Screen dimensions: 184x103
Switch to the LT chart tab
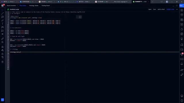coord(66,2)
